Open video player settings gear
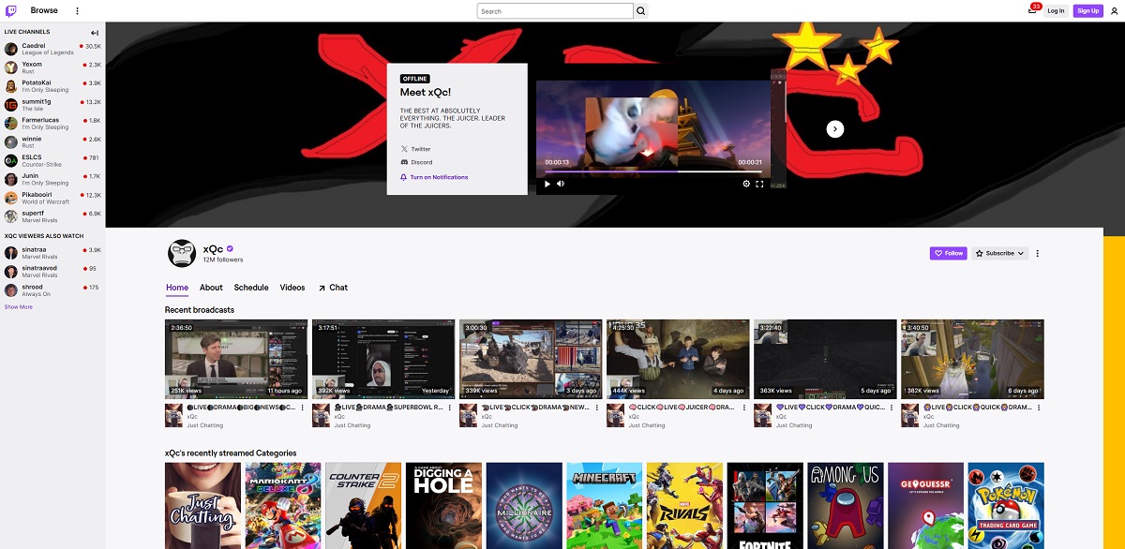Screen dimensions: 1125x549 coord(746,184)
